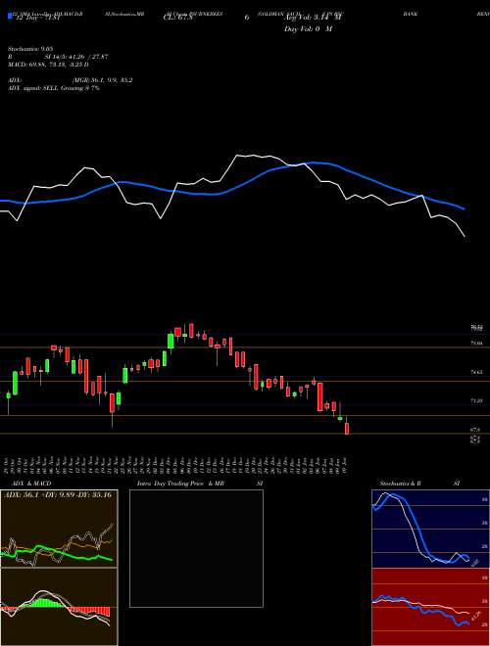This screenshot has width=490, height=646.
Task: Click the 'Day Vol: 0 M' text
Action: pyautogui.click(x=308, y=29)
